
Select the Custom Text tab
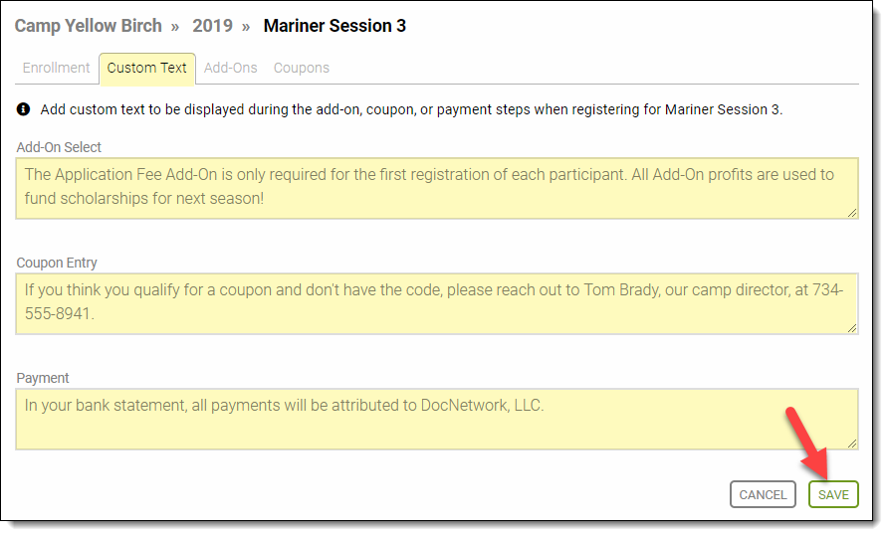[147, 69]
